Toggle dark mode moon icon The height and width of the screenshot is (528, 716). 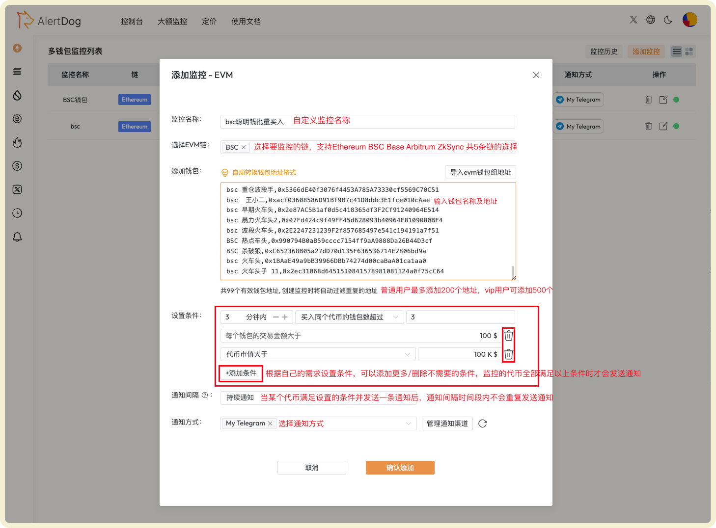[668, 20]
